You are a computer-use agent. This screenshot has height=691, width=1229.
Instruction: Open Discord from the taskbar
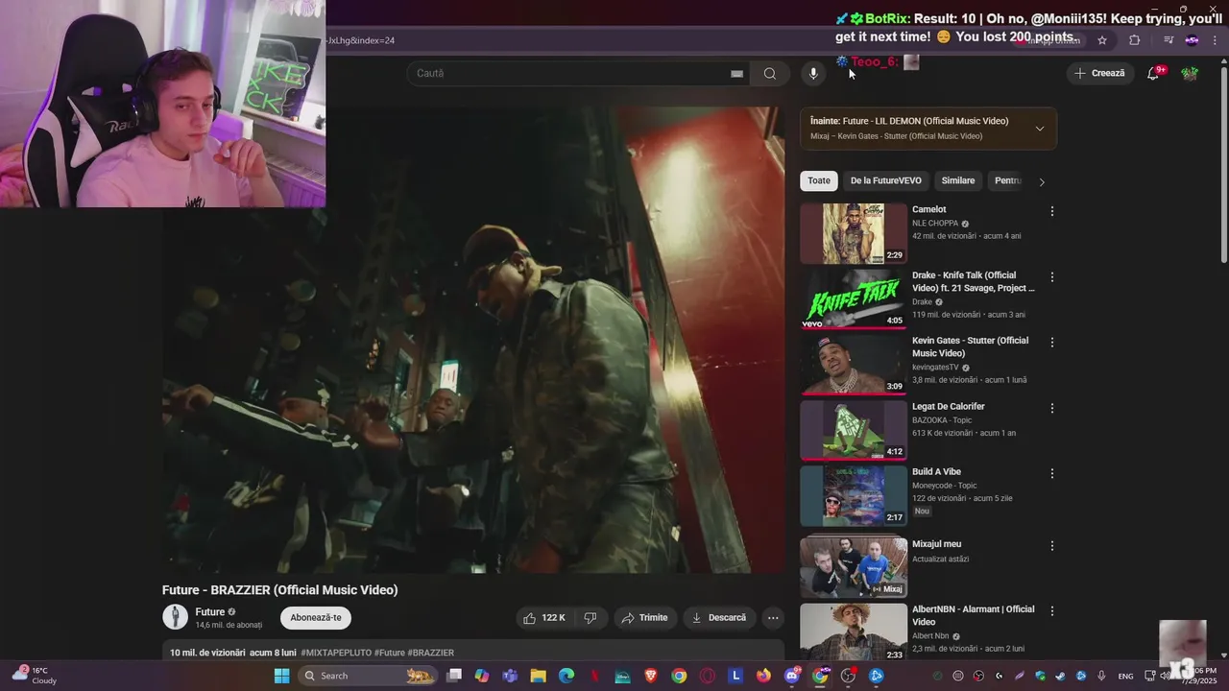pyautogui.click(x=792, y=676)
